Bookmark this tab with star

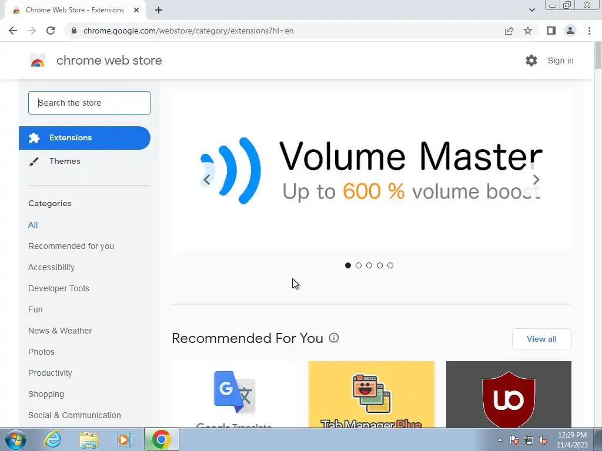click(x=528, y=31)
